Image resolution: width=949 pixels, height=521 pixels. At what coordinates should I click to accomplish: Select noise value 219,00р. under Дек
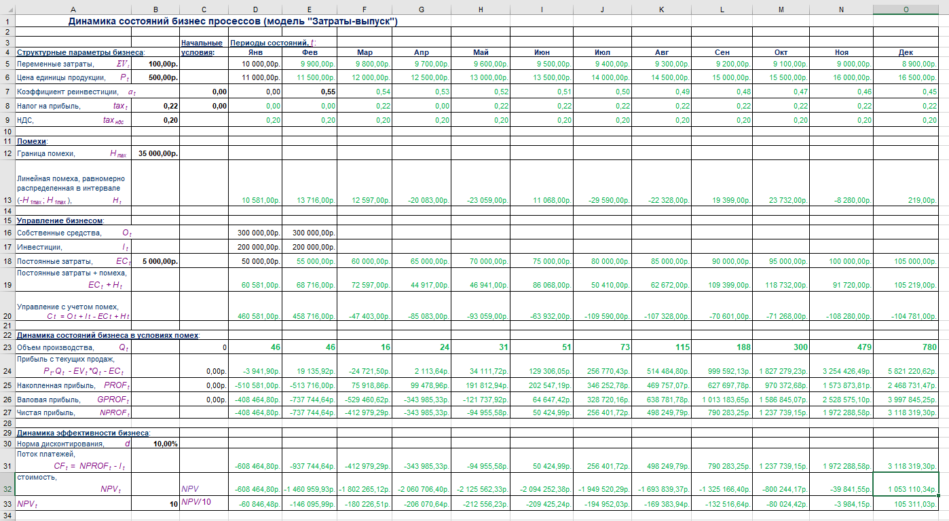coord(905,183)
